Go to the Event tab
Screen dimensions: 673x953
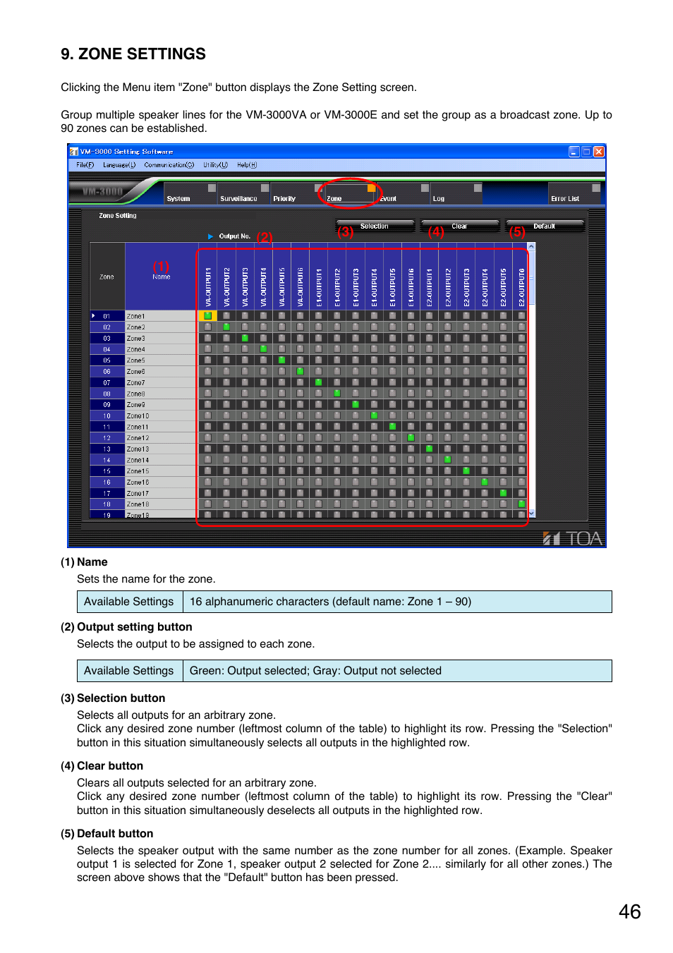click(x=403, y=194)
